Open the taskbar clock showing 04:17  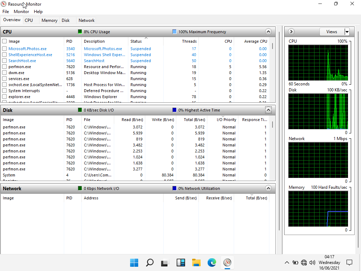[329, 263]
